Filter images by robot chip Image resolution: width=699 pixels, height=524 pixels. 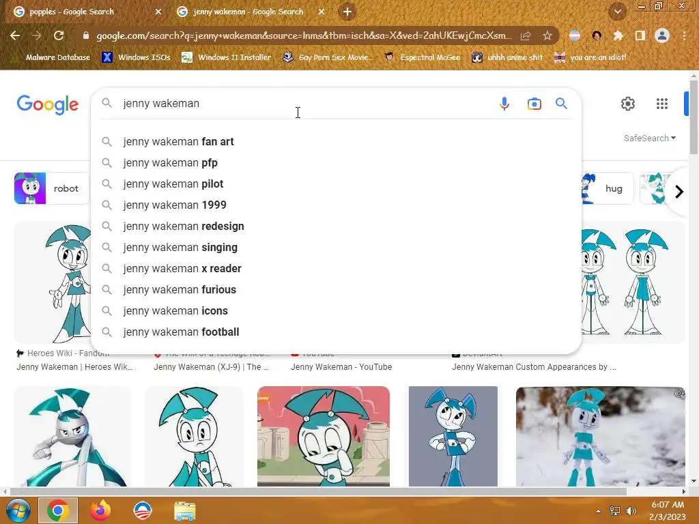(x=52, y=188)
